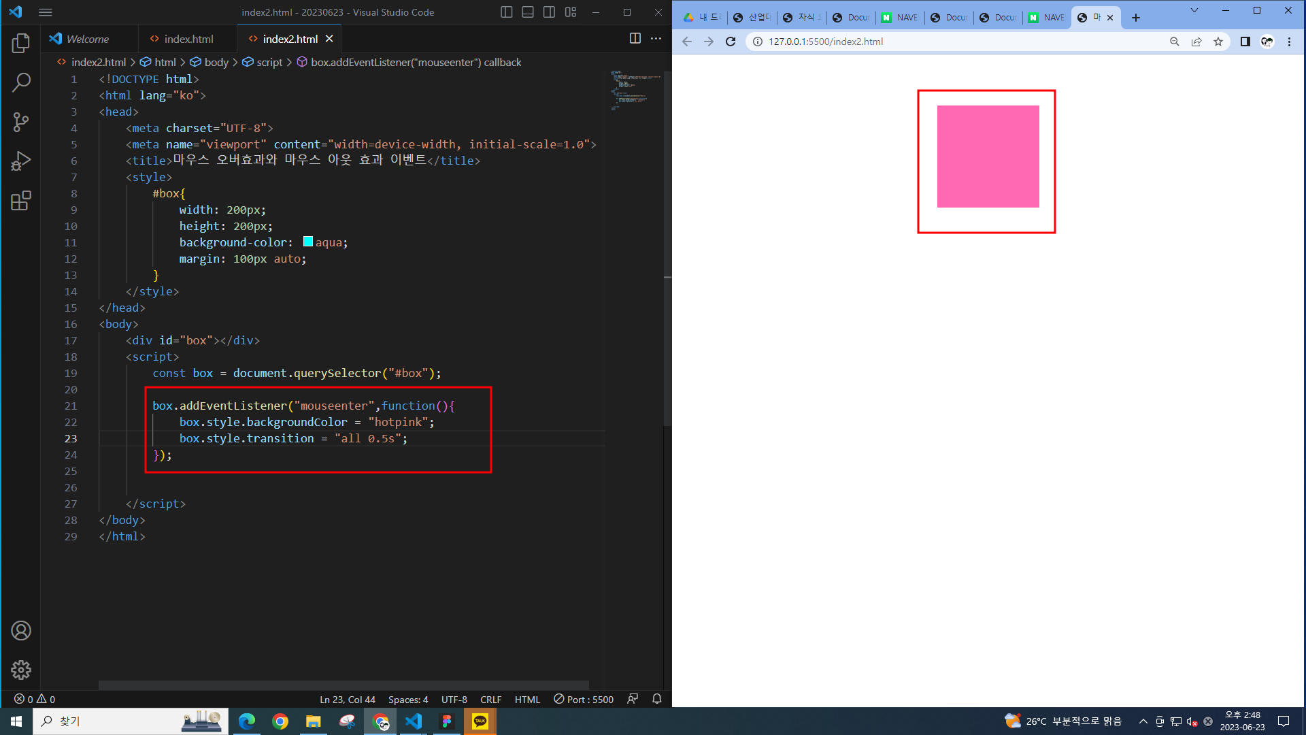The height and width of the screenshot is (735, 1306).
Task: Toggle the secondary side bar layout button
Action: (x=549, y=12)
